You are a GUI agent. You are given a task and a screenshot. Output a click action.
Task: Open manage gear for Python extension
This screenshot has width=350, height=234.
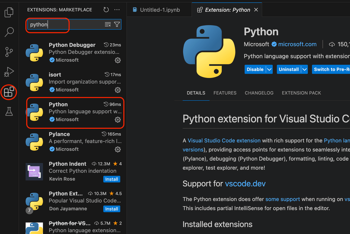click(118, 119)
